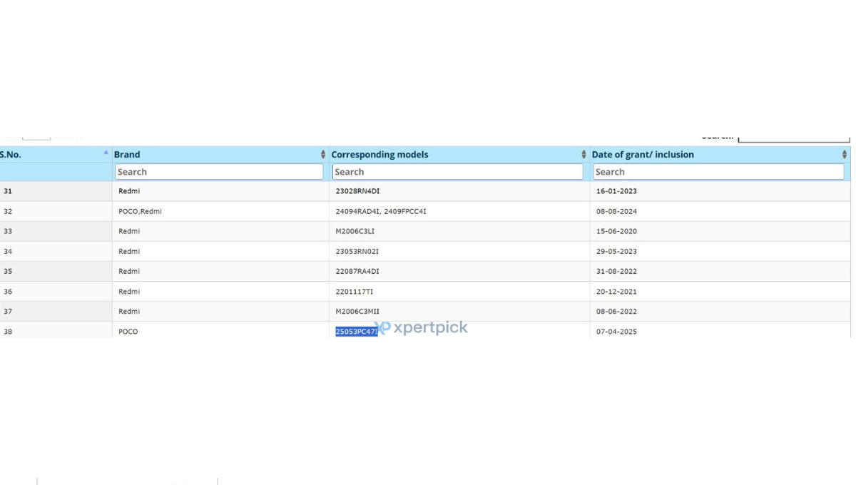Click serial number 35

tap(8, 271)
